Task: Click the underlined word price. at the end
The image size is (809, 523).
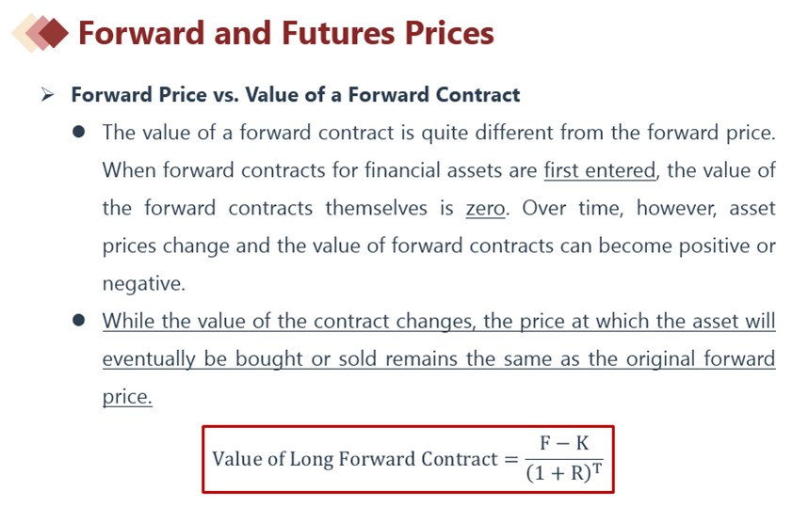Action: 127,397
